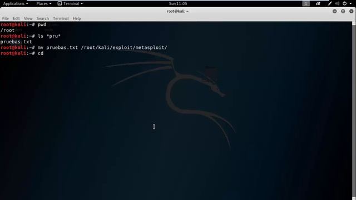Click the 'root@kali: ~' window title
This screenshot has height=200, width=356.
[x=178, y=11]
